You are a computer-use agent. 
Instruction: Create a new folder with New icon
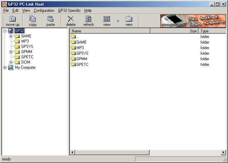click(129, 19)
